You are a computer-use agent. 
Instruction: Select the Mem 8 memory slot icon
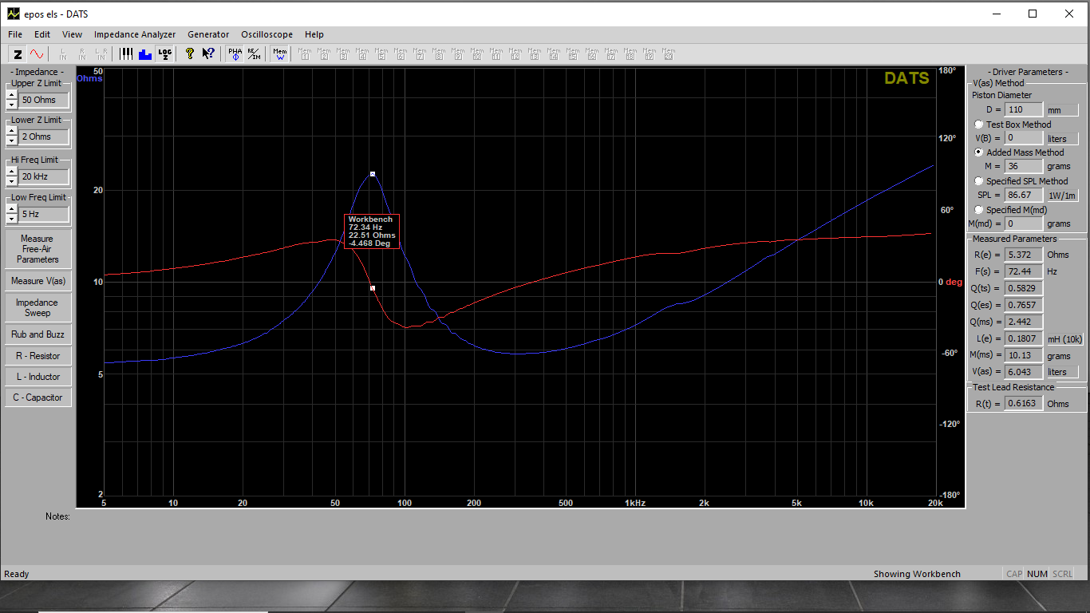(439, 54)
